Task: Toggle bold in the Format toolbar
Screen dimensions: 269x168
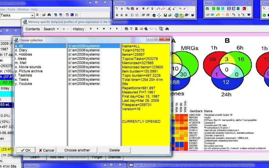Action: [143, 9]
